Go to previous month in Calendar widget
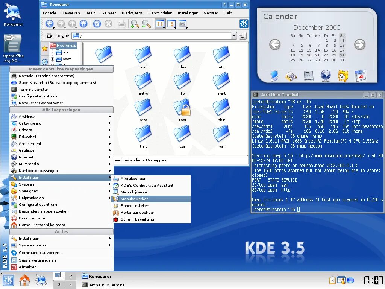385x289 pixels. (275, 45)
